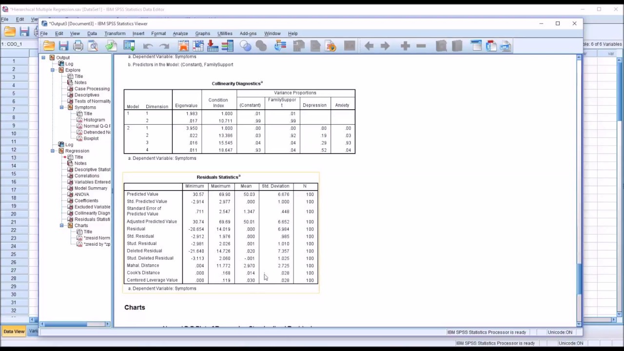Click the Go to Variable icon
The height and width of the screenshot is (351, 624).
[x=213, y=46]
